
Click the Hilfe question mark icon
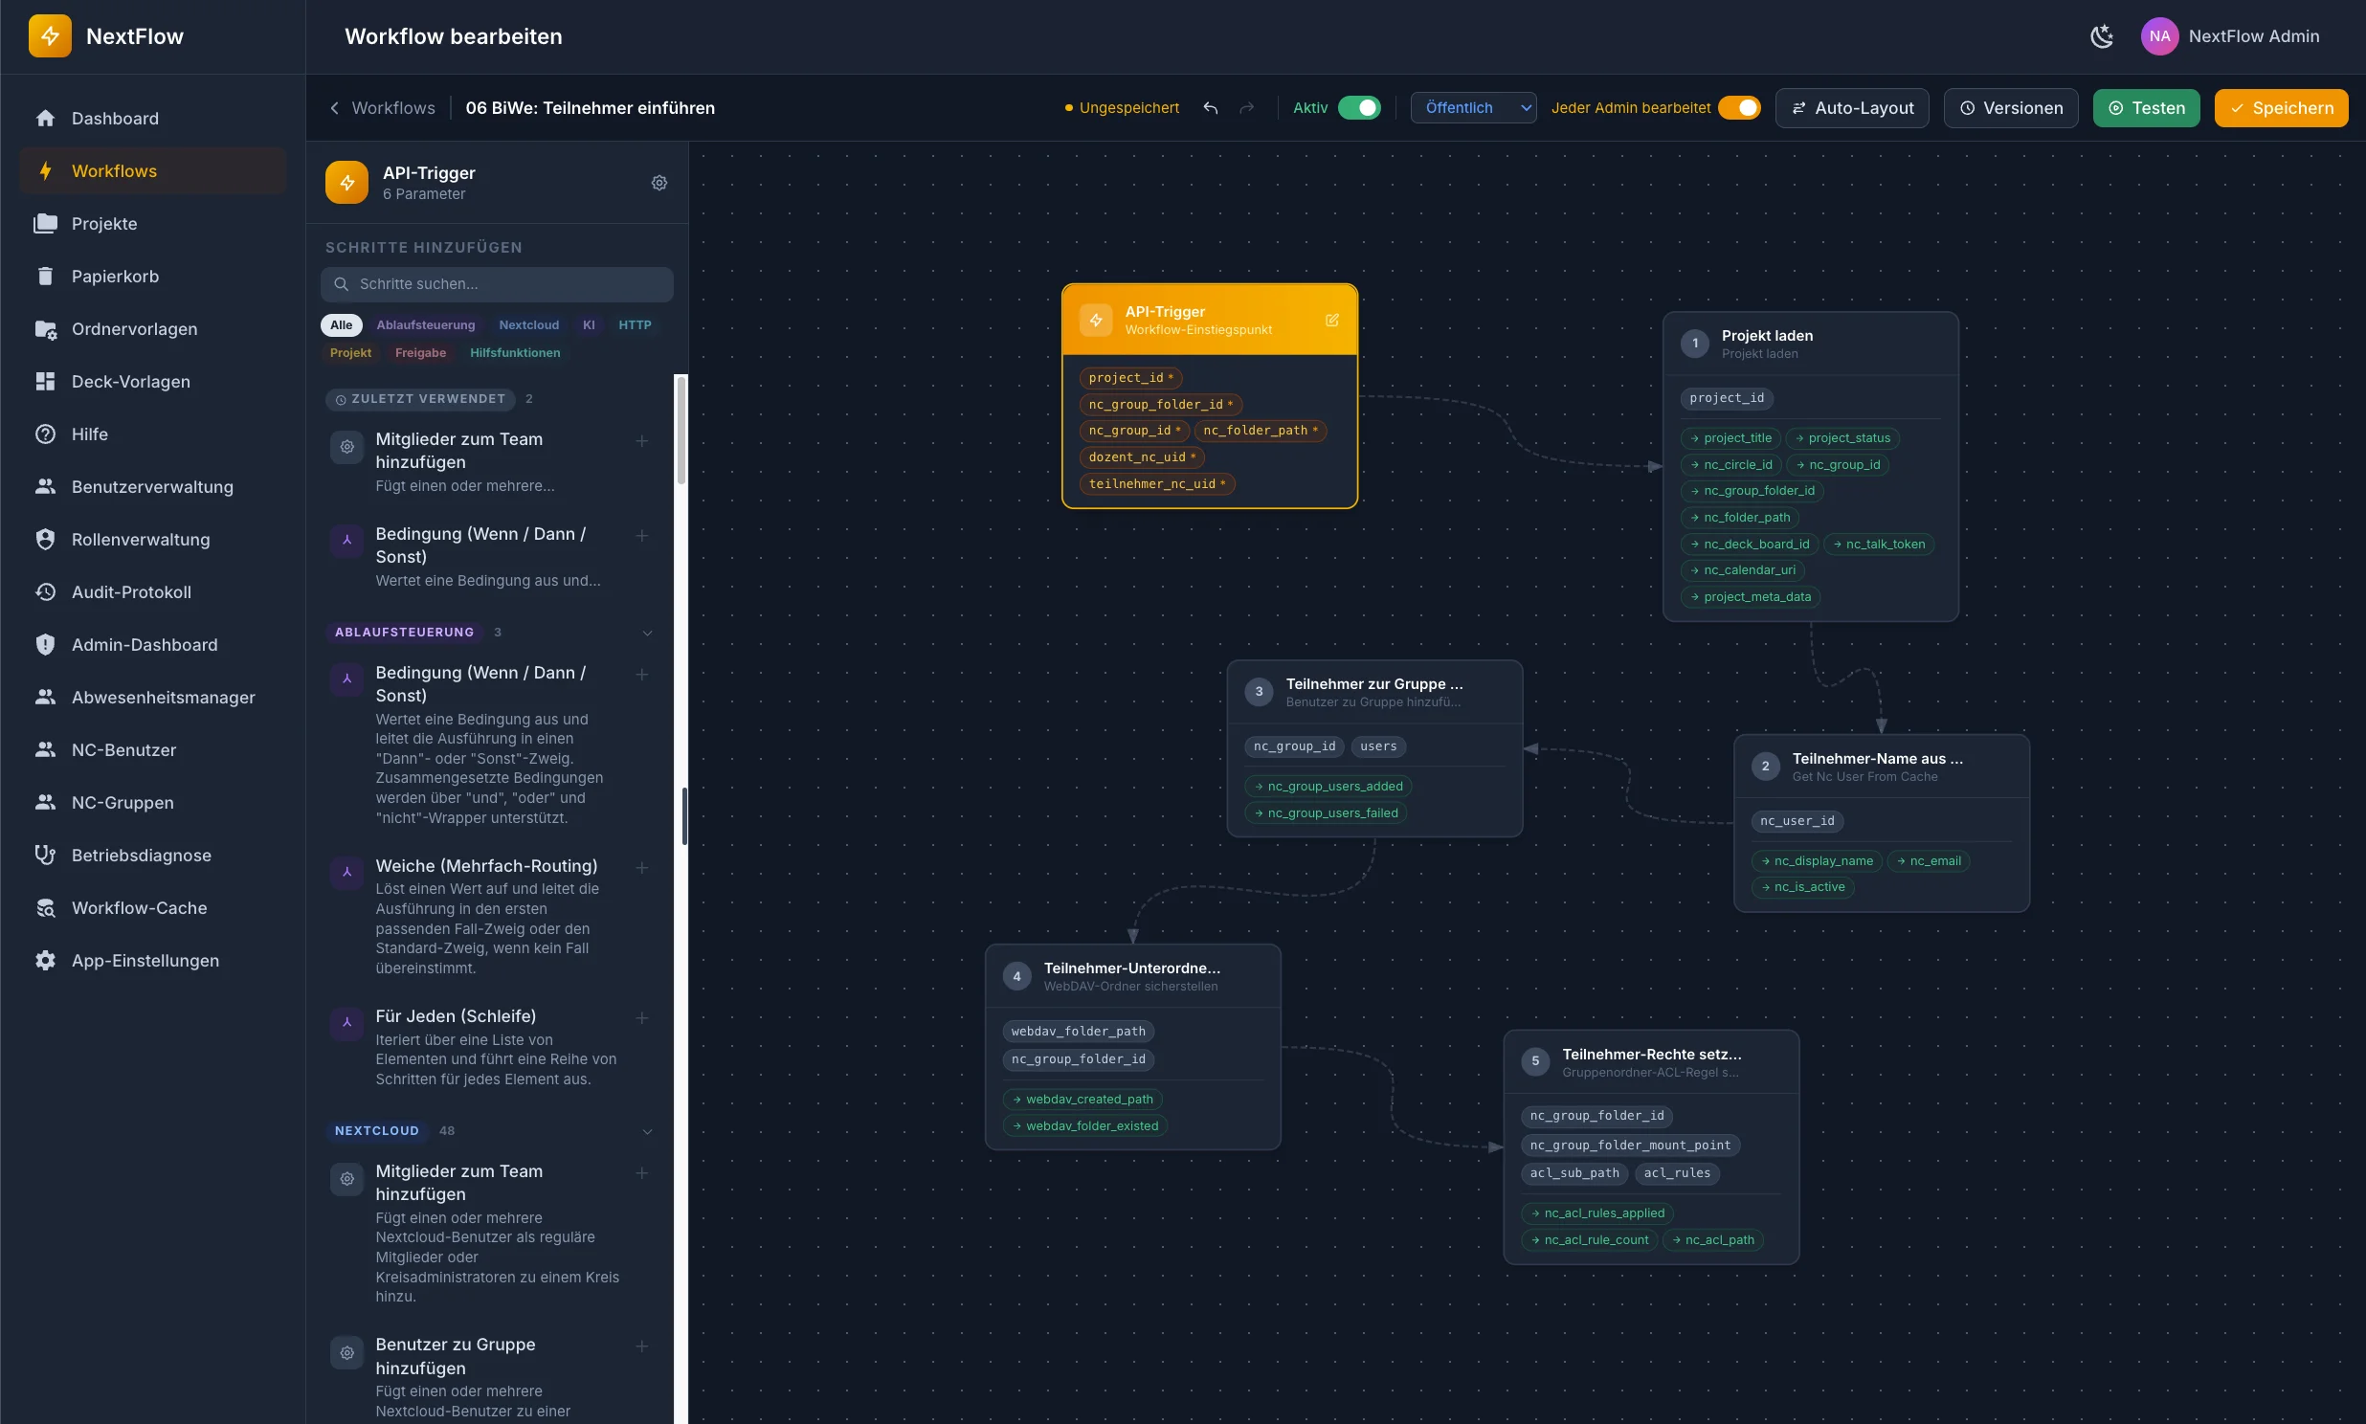coord(45,434)
